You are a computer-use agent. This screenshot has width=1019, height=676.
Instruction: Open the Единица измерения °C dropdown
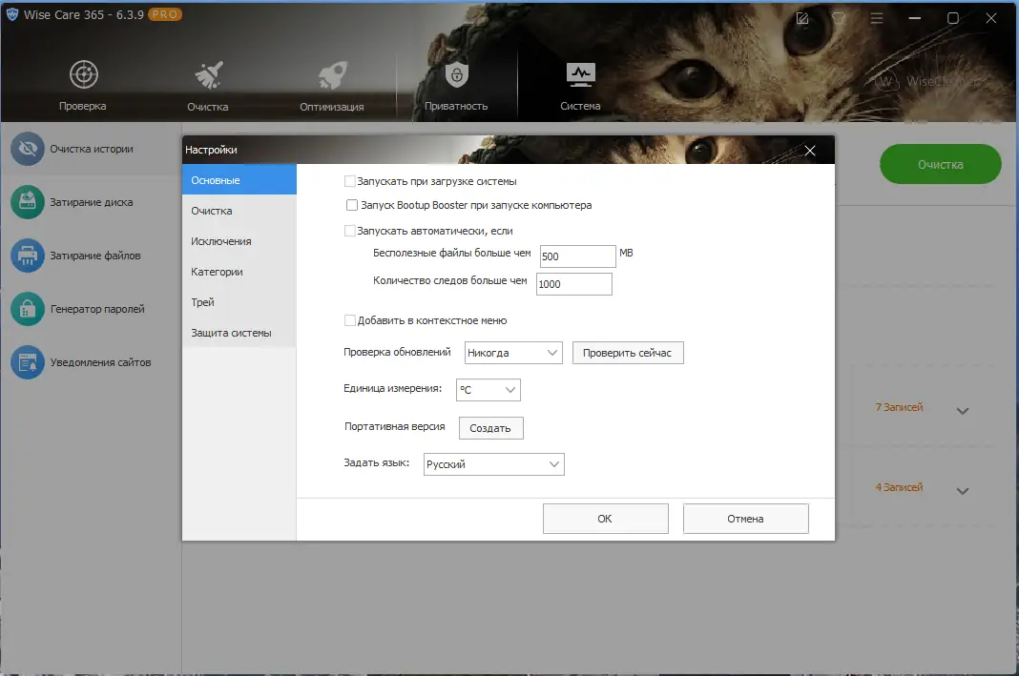[489, 390]
